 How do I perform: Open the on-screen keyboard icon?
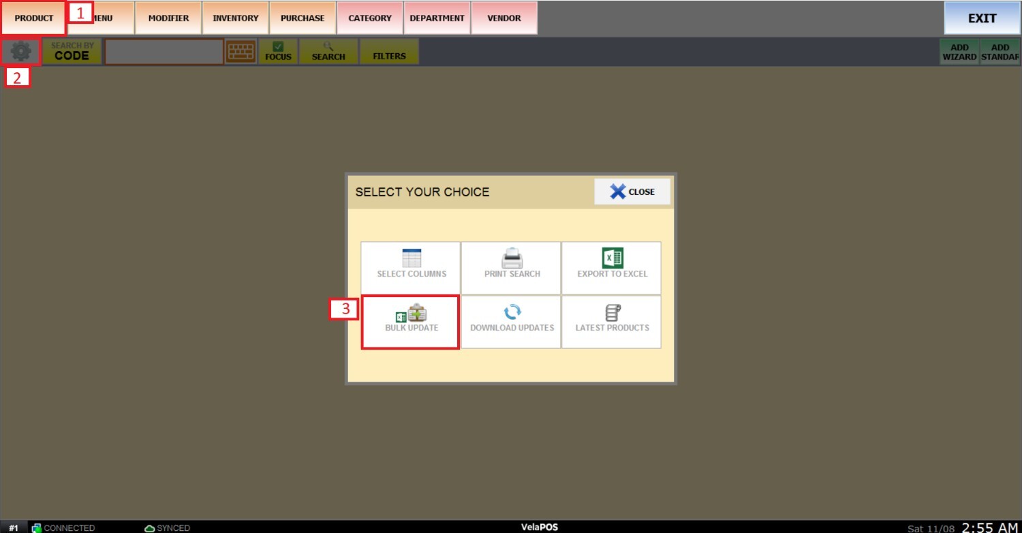(241, 52)
